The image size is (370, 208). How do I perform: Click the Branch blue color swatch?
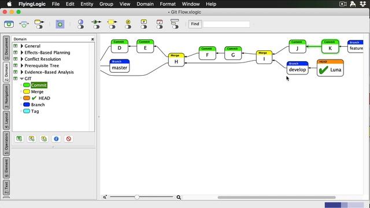[27, 105]
